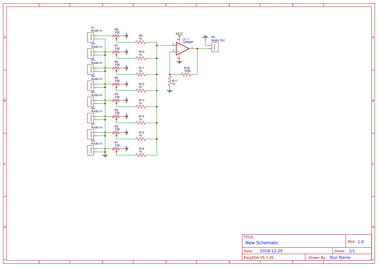
Task: Select the ground symbol below connector P8
Action: point(104,156)
